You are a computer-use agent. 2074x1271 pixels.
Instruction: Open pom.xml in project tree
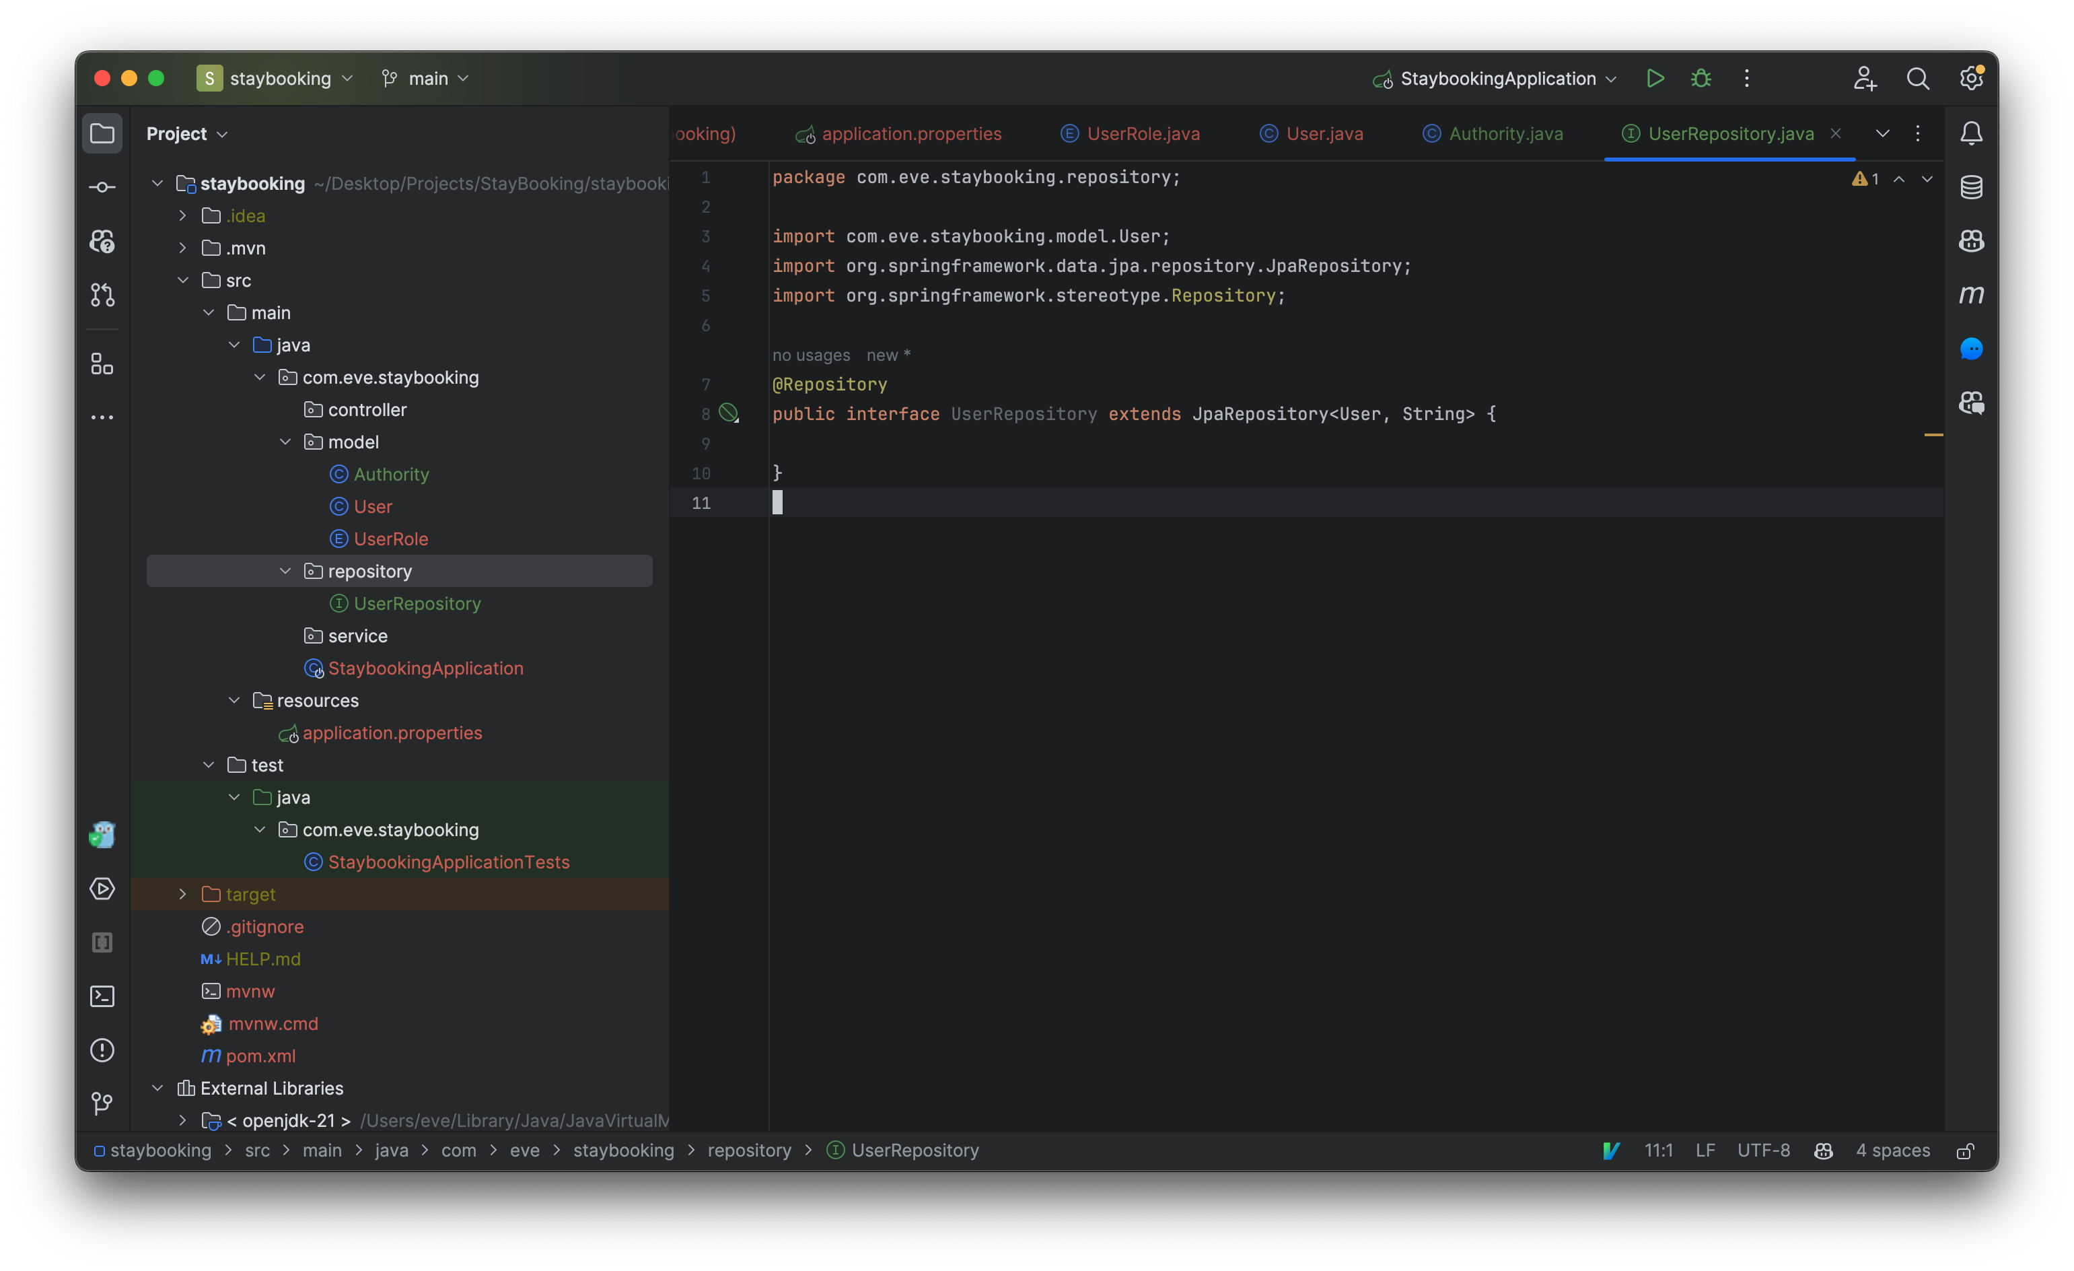(x=260, y=1056)
